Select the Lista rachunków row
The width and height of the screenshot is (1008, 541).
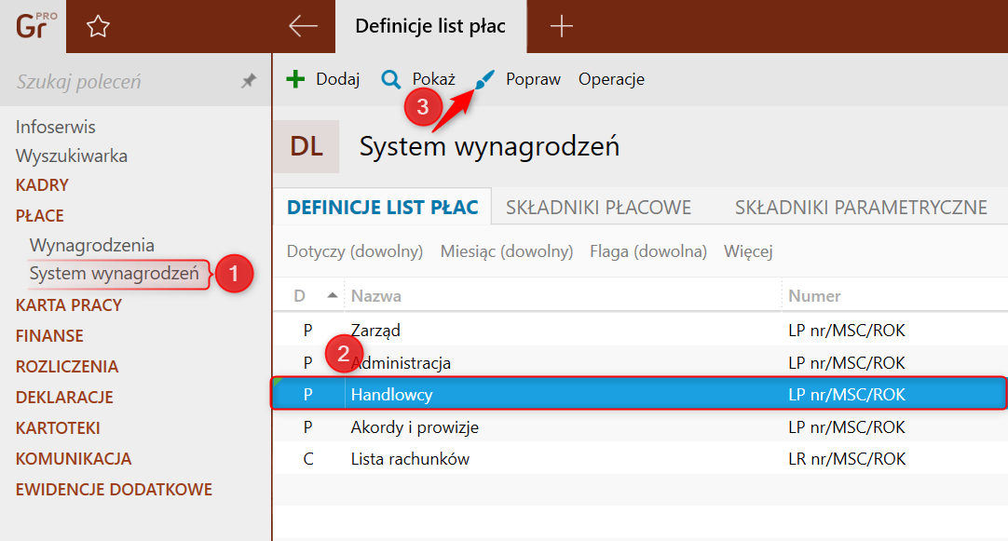click(x=640, y=459)
